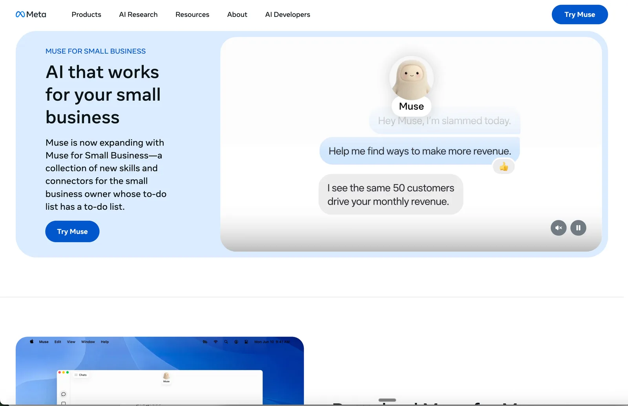This screenshot has height=406, width=628.
Task: Click the white Muse name label under the avatar
Action: tap(411, 106)
